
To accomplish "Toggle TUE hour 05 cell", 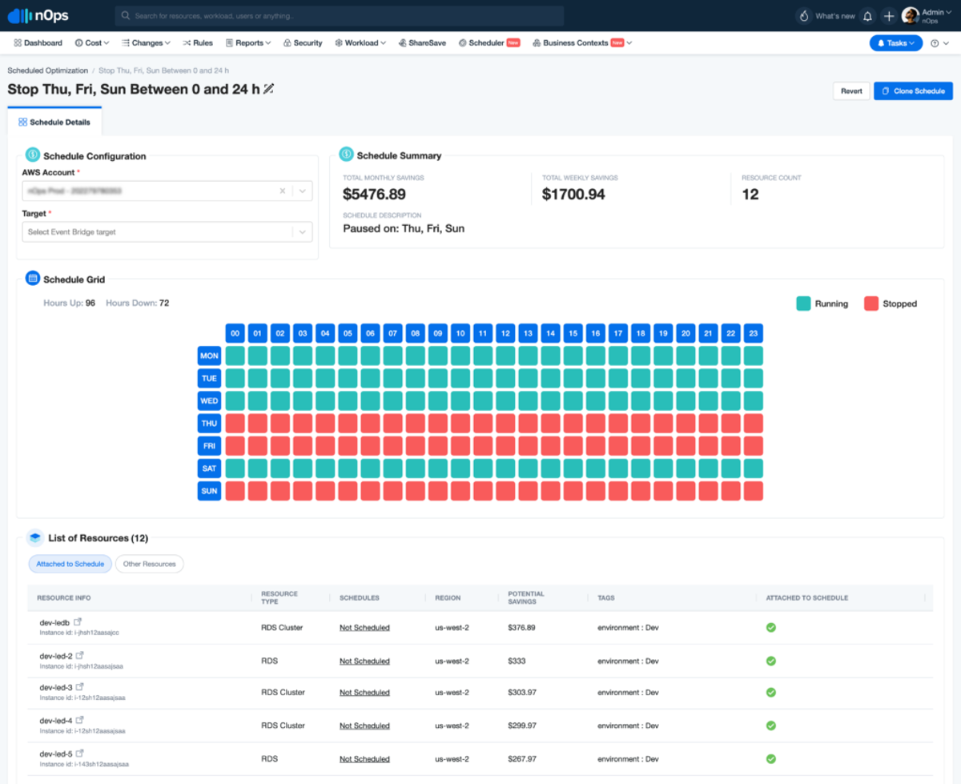I will pos(348,378).
